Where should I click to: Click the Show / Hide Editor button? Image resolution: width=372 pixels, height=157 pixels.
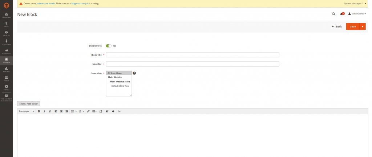pyautogui.click(x=29, y=103)
